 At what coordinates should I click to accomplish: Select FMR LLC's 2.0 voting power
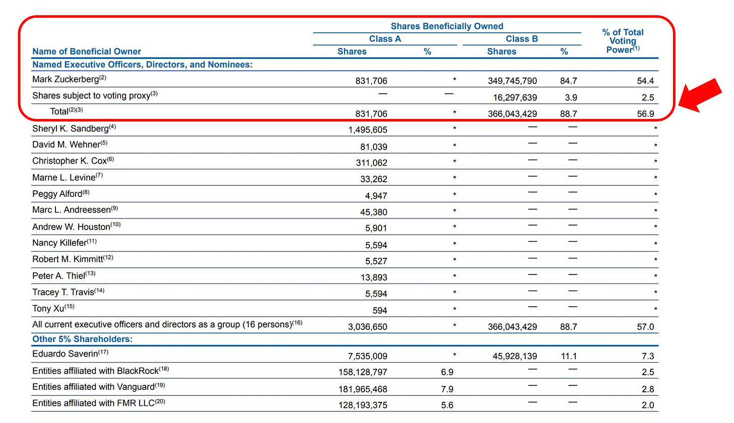point(648,405)
